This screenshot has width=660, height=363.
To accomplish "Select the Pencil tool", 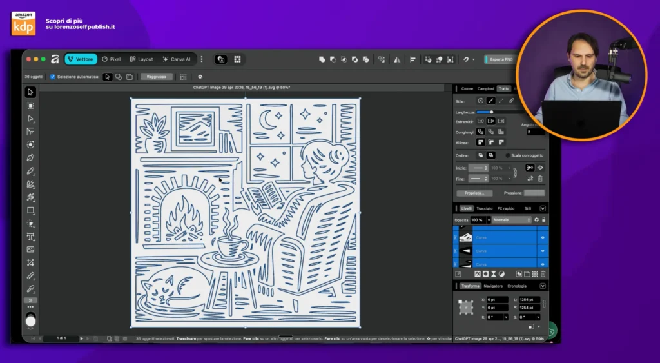I will (x=30, y=171).
